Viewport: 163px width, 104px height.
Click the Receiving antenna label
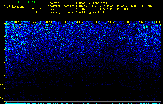coord(60,12)
